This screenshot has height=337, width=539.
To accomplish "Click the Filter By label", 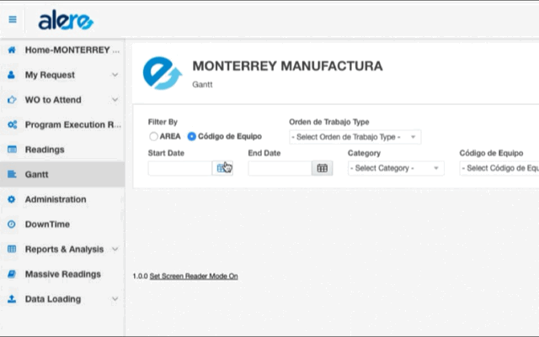I will 163,122.
